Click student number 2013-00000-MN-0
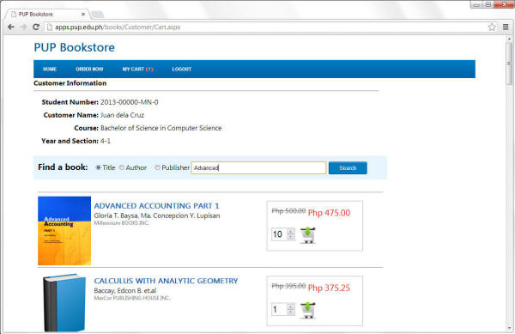This screenshot has width=515, height=334. click(x=129, y=102)
